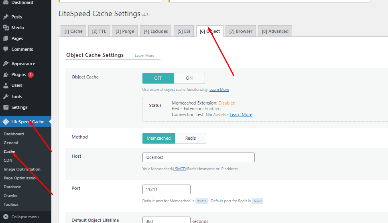Image resolution: width=388 pixels, height=223 pixels.
Task: Open Learn More link beside Connection Test
Action: pos(241,115)
